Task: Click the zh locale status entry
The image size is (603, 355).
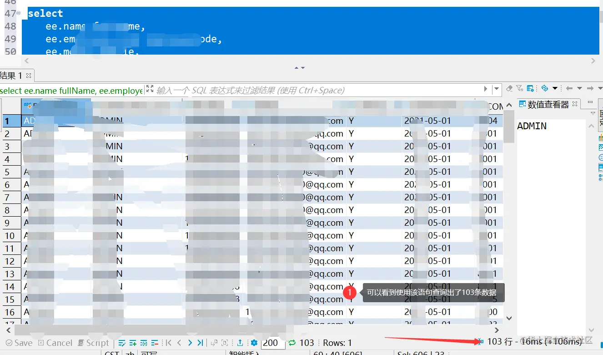Action: (129, 353)
